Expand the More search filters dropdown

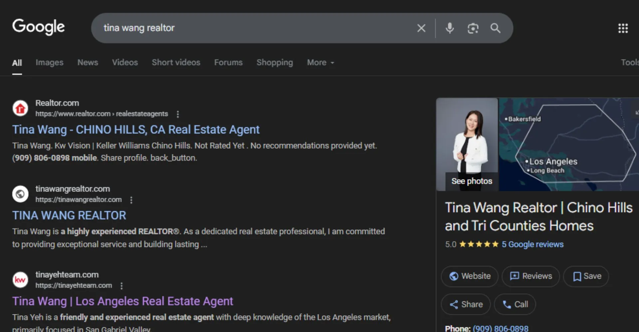pos(320,62)
